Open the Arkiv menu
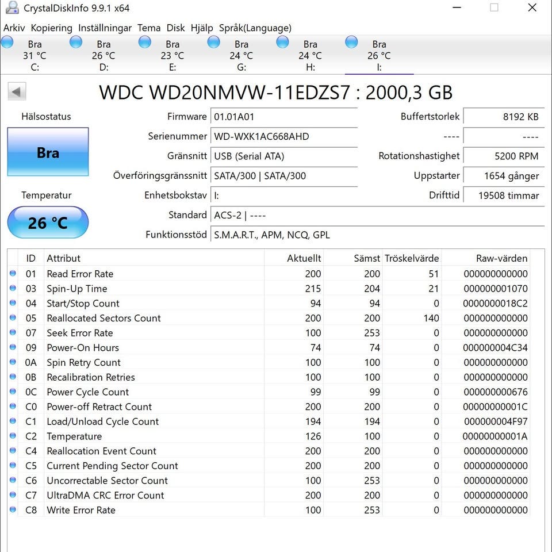 [x=14, y=28]
